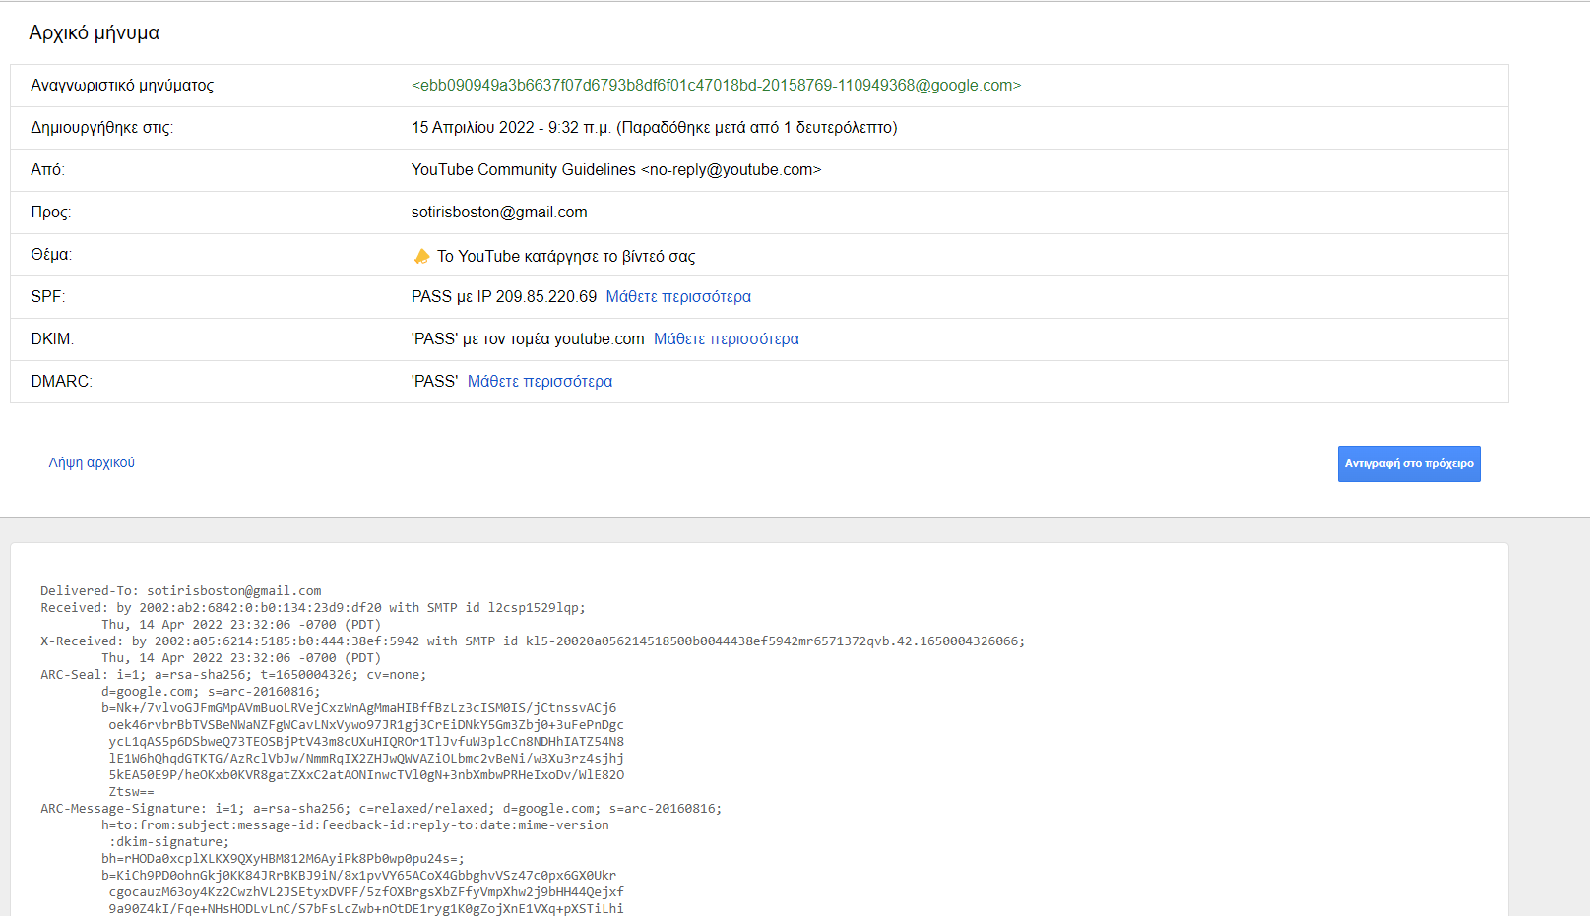Click the 'DMARC:' label

61,381
